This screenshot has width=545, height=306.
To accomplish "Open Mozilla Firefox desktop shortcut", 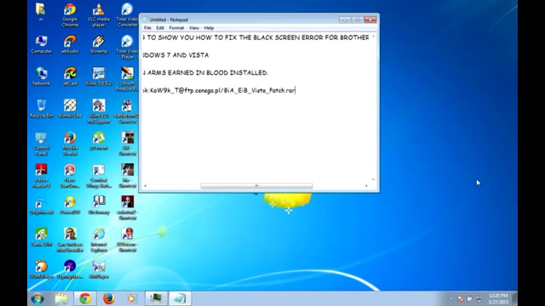I will click(x=70, y=144).
